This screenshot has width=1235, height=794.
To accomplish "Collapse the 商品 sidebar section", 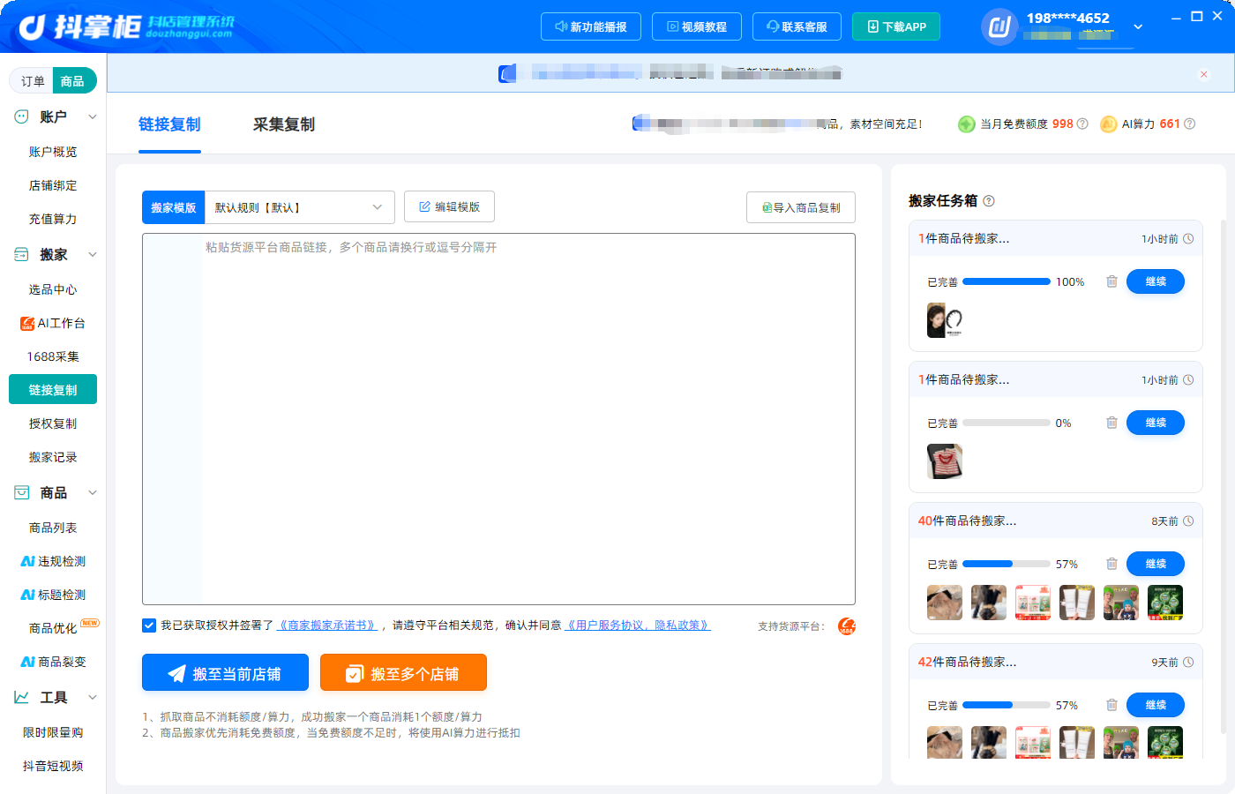I will [x=92, y=493].
